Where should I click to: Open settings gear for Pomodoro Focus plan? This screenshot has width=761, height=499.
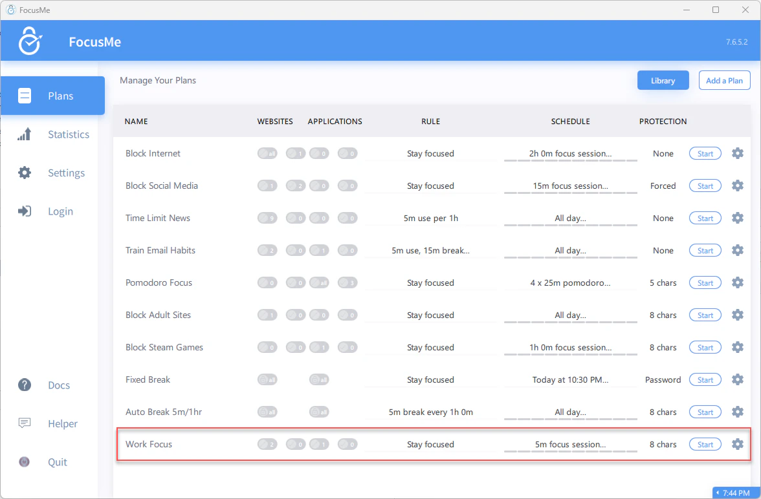(x=737, y=282)
